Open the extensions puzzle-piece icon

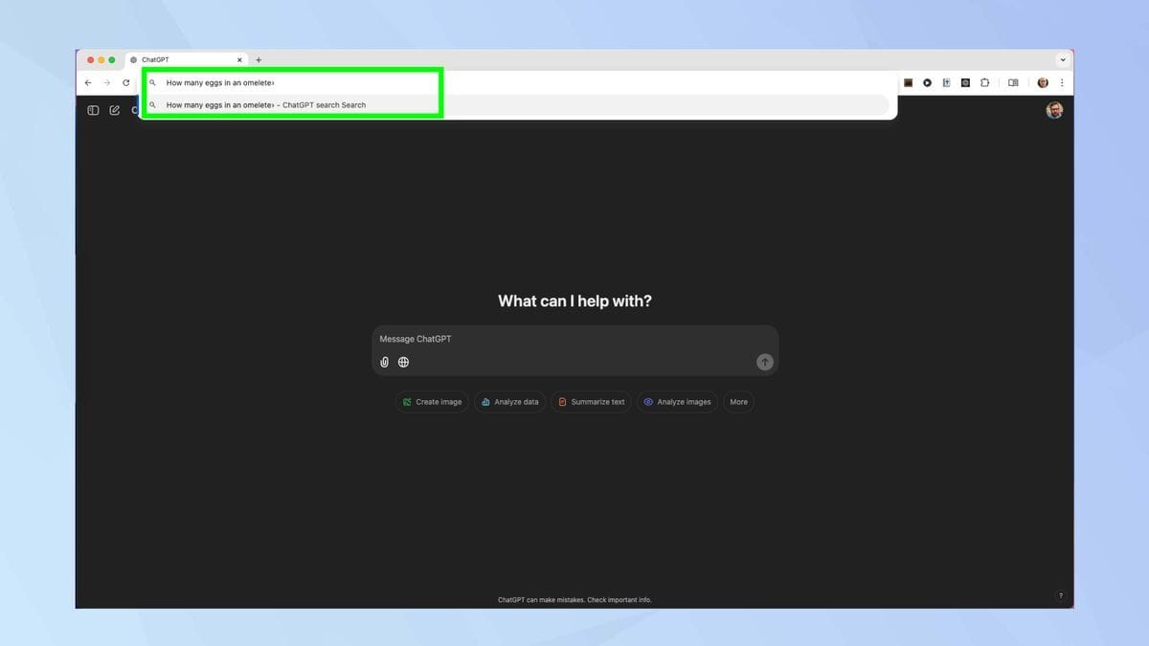coord(984,83)
